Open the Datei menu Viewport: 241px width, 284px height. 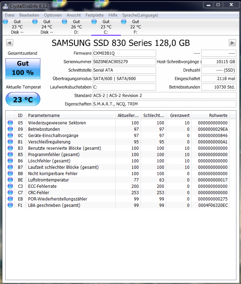(10, 15)
